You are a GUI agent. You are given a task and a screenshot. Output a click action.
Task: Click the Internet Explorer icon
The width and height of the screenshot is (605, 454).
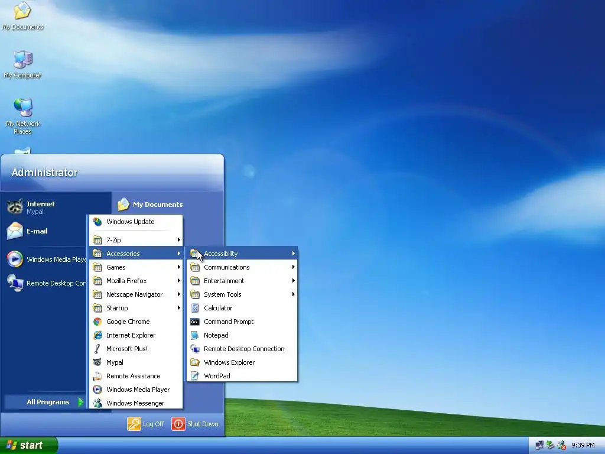[97, 335]
